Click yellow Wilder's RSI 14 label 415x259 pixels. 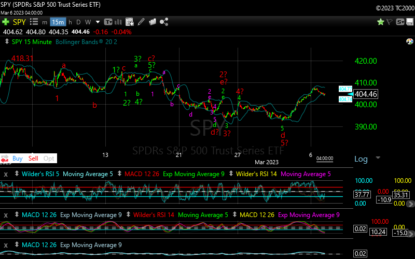pos(256,174)
